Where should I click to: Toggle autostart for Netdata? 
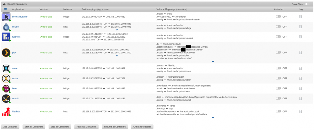[278, 111]
